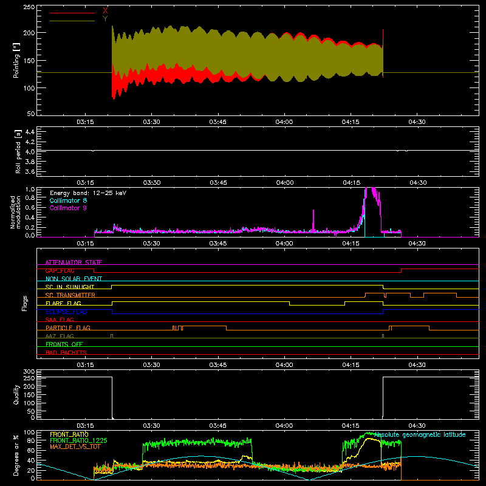This screenshot has height=486, width=486.
Task: Select the olive Y legend letter
Action: pyautogui.click(x=105, y=19)
